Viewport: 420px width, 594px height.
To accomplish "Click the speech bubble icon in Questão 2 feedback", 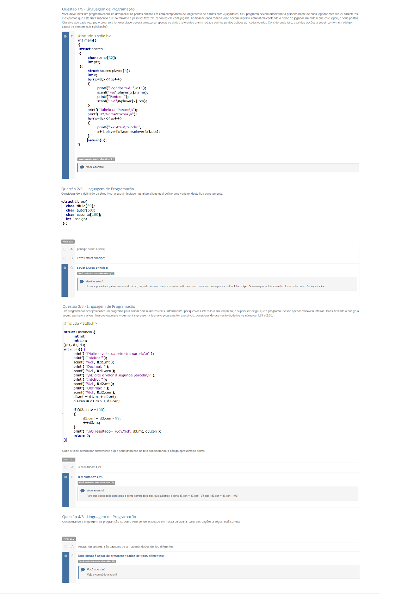I will pos(82,282).
